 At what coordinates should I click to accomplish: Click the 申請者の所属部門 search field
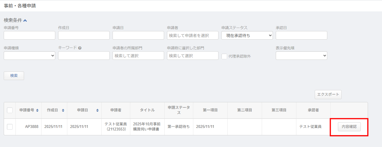click(138, 56)
